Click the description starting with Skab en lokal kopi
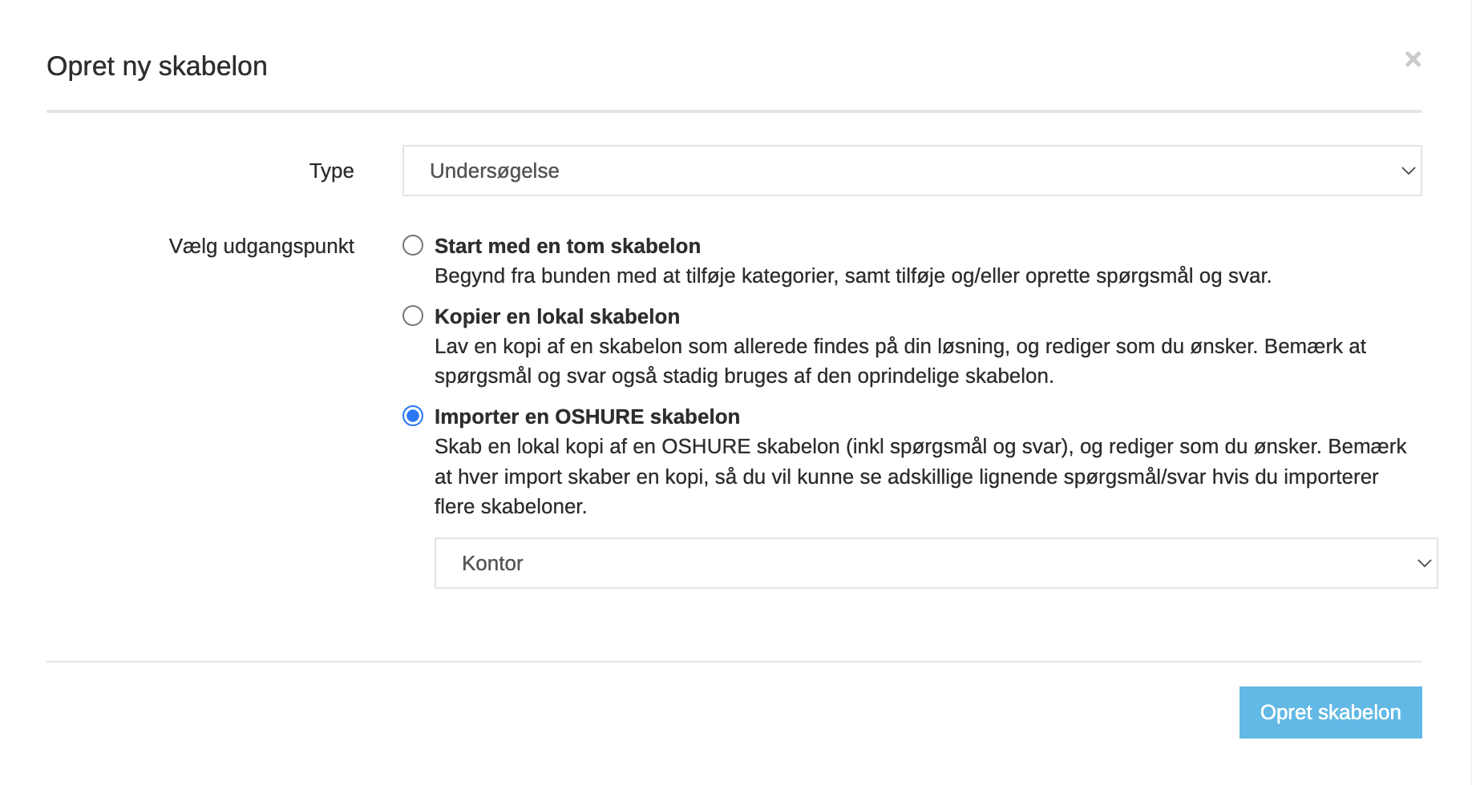1472x785 pixels. (920, 477)
